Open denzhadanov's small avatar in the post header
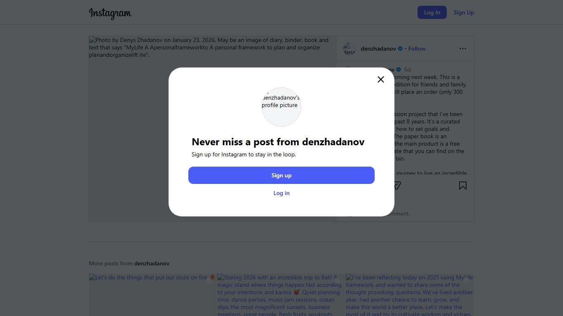This screenshot has height=316, width=563. tap(349, 49)
